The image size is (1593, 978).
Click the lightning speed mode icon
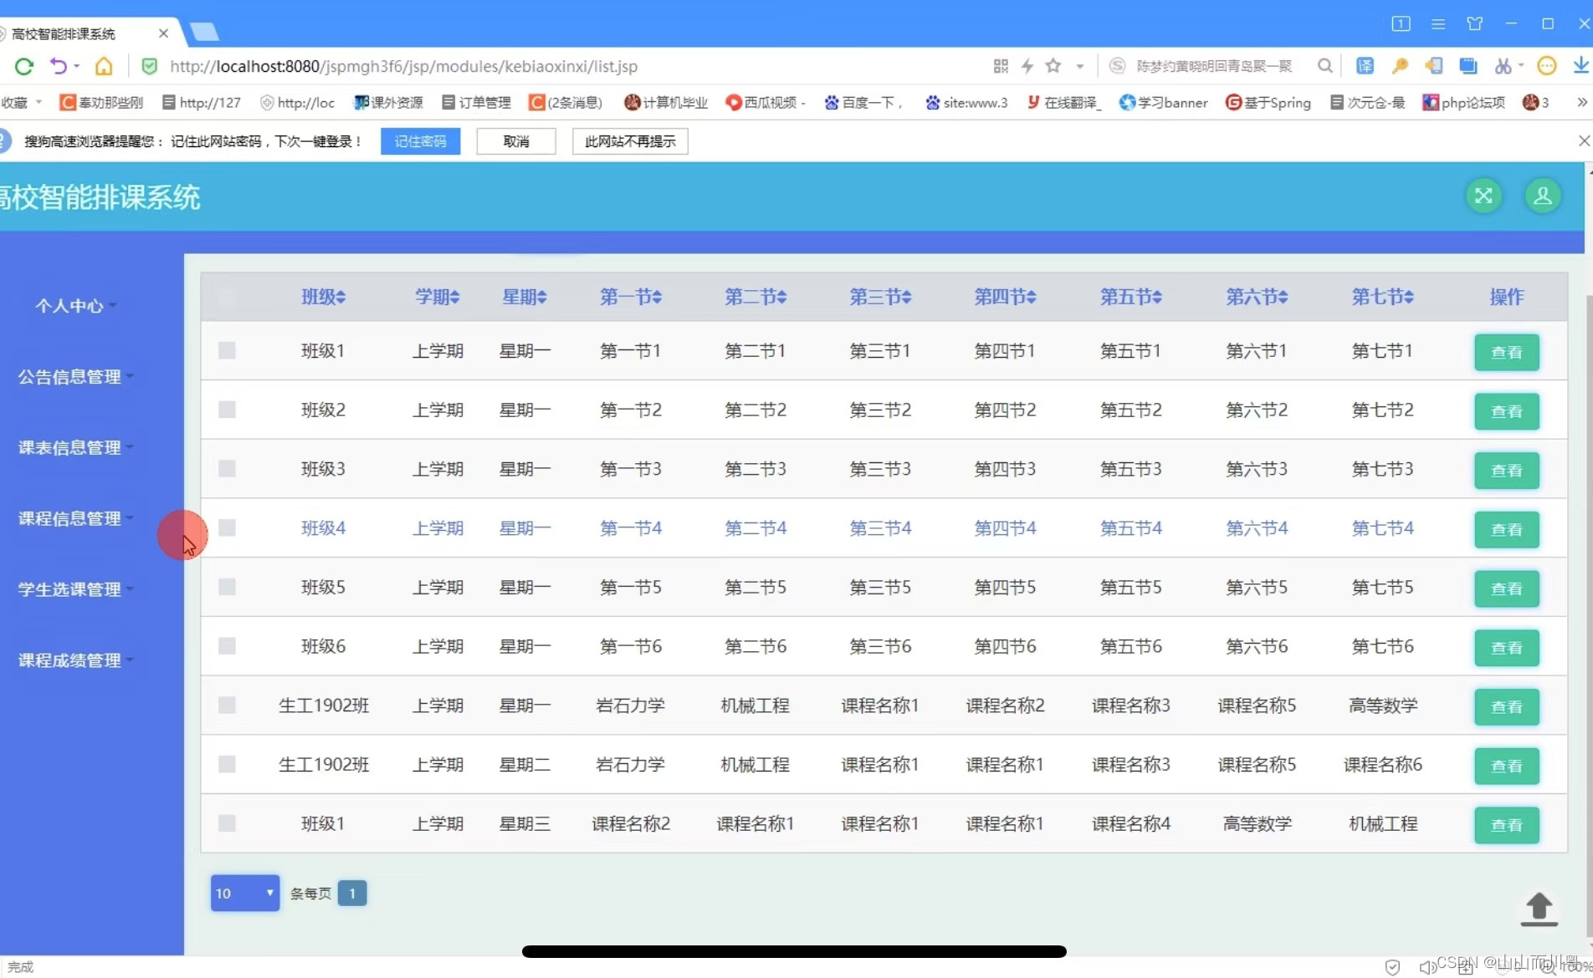click(x=1027, y=66)
